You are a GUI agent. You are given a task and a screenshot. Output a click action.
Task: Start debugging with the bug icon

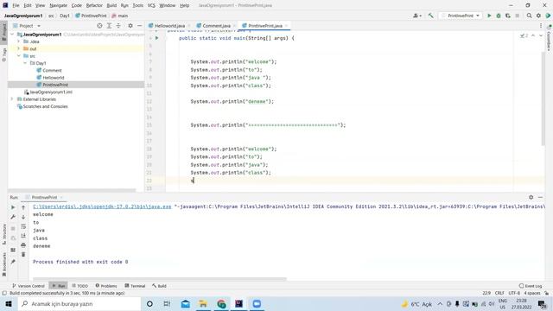click(x=499, y=16)
